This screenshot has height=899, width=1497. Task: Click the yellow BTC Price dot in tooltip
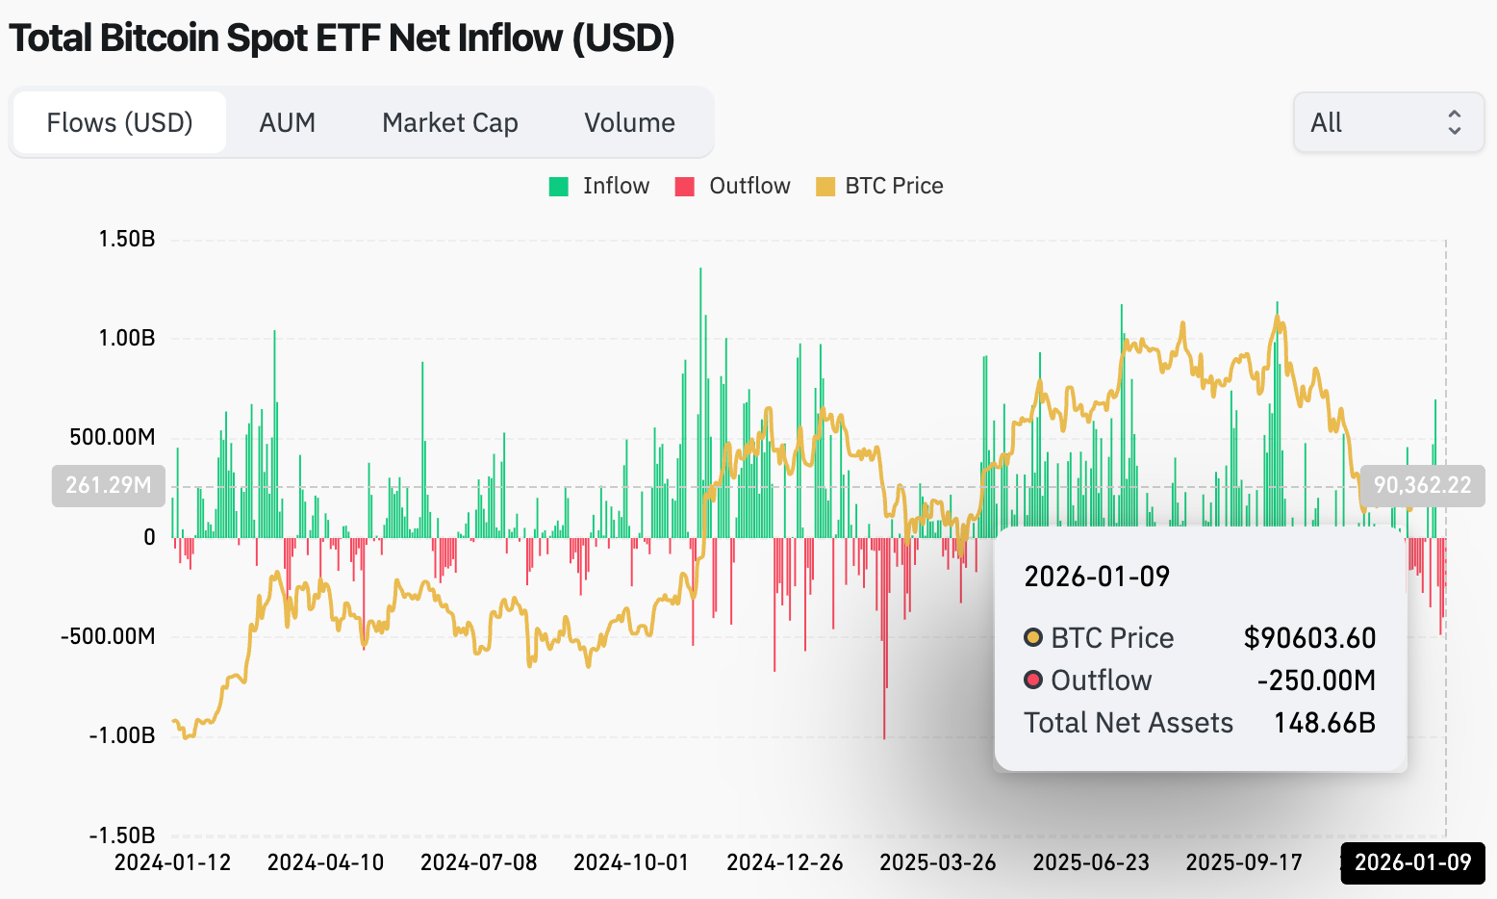click(1033, 637)
